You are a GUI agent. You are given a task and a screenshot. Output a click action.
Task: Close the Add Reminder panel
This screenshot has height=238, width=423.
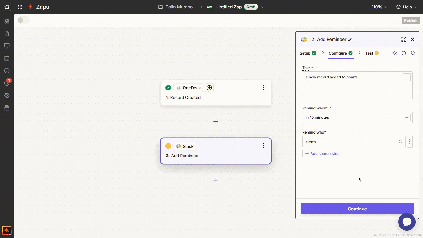tap(412, 39)
